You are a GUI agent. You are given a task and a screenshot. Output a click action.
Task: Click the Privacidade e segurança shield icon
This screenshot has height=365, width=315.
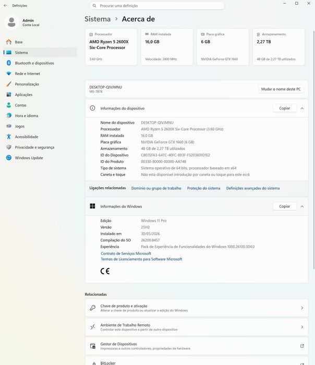pos(9,147)
